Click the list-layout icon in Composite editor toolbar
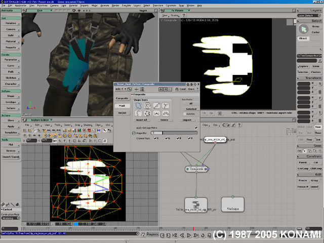 point(142,89)
